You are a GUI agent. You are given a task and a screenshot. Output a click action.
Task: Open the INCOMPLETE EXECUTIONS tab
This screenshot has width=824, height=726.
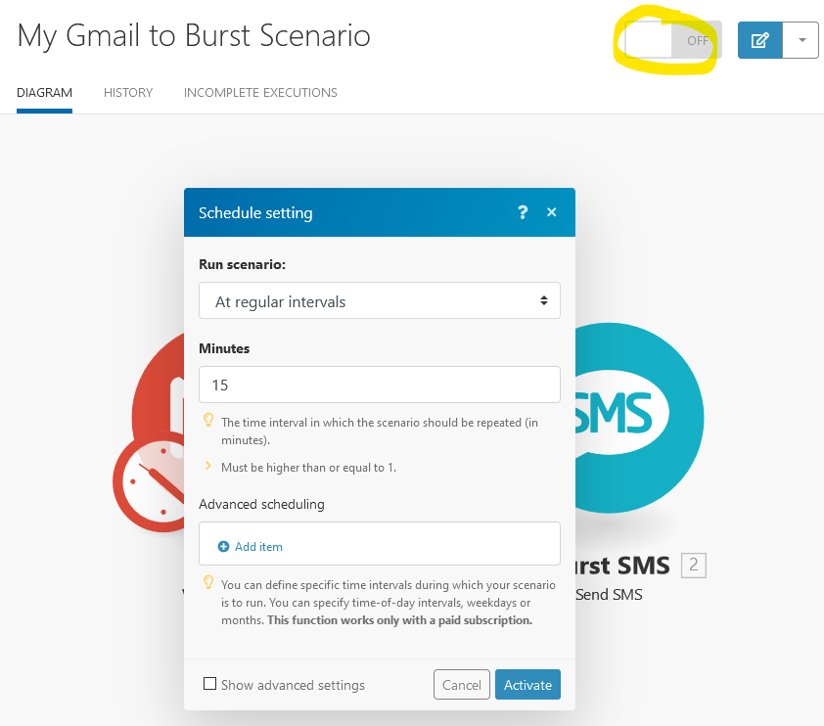click(x=260, y=92)
